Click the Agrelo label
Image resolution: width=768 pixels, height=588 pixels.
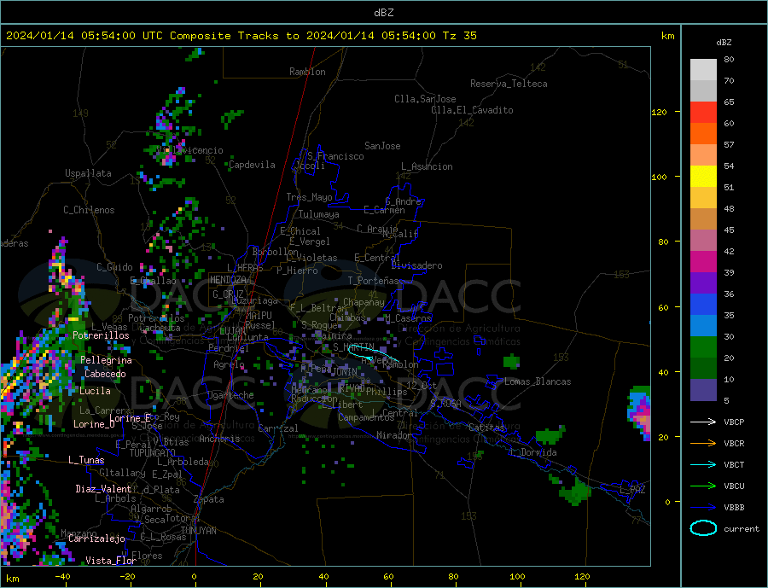click(230, 364)
